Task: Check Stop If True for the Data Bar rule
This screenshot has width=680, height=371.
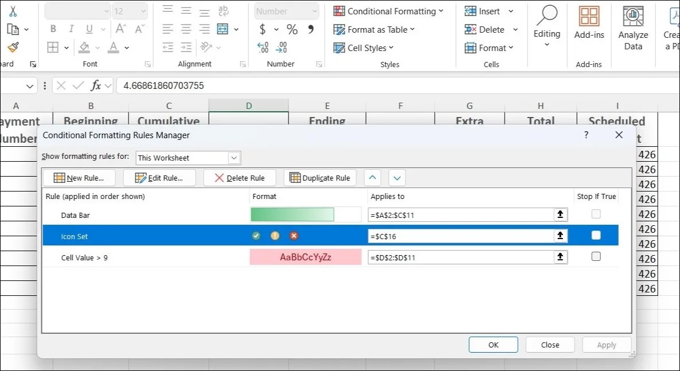Action: point(596,213)
